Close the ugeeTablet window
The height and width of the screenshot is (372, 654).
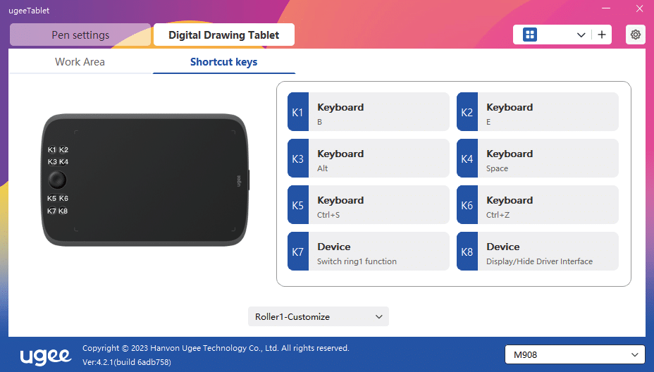click(639, 8)
